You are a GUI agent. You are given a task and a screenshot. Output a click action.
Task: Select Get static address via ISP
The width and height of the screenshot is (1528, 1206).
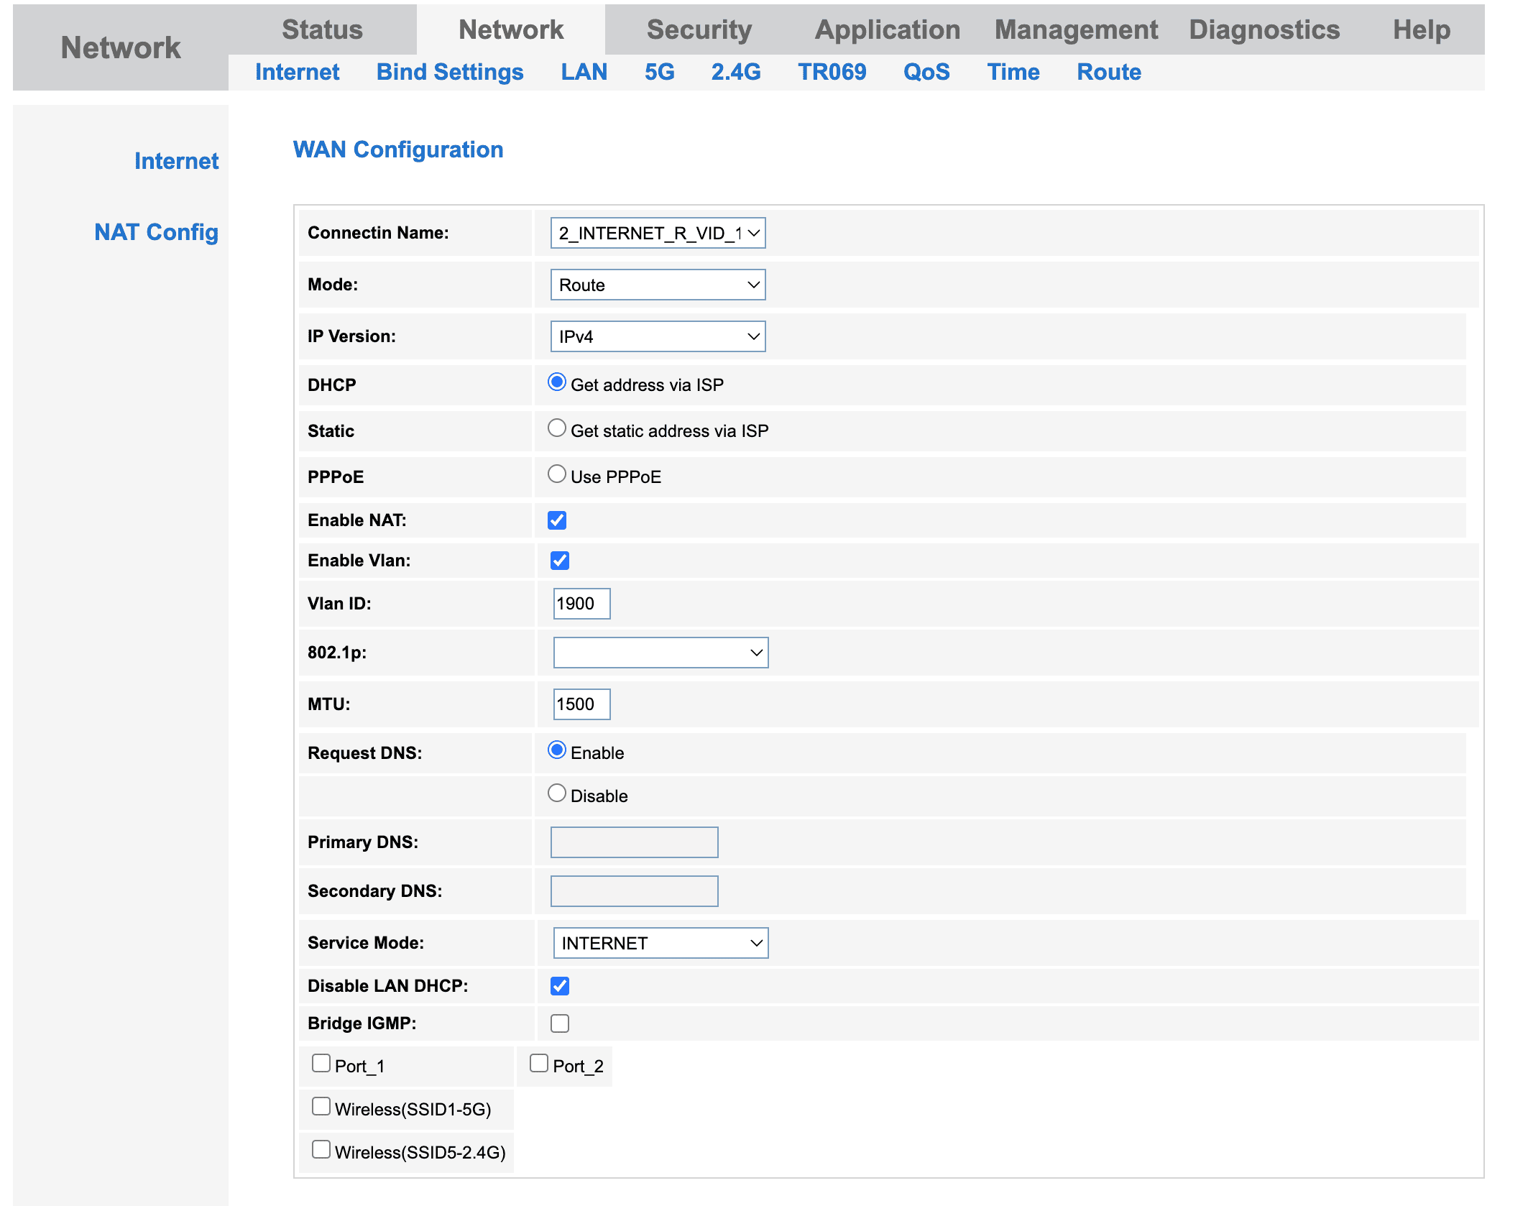[557, 428]
